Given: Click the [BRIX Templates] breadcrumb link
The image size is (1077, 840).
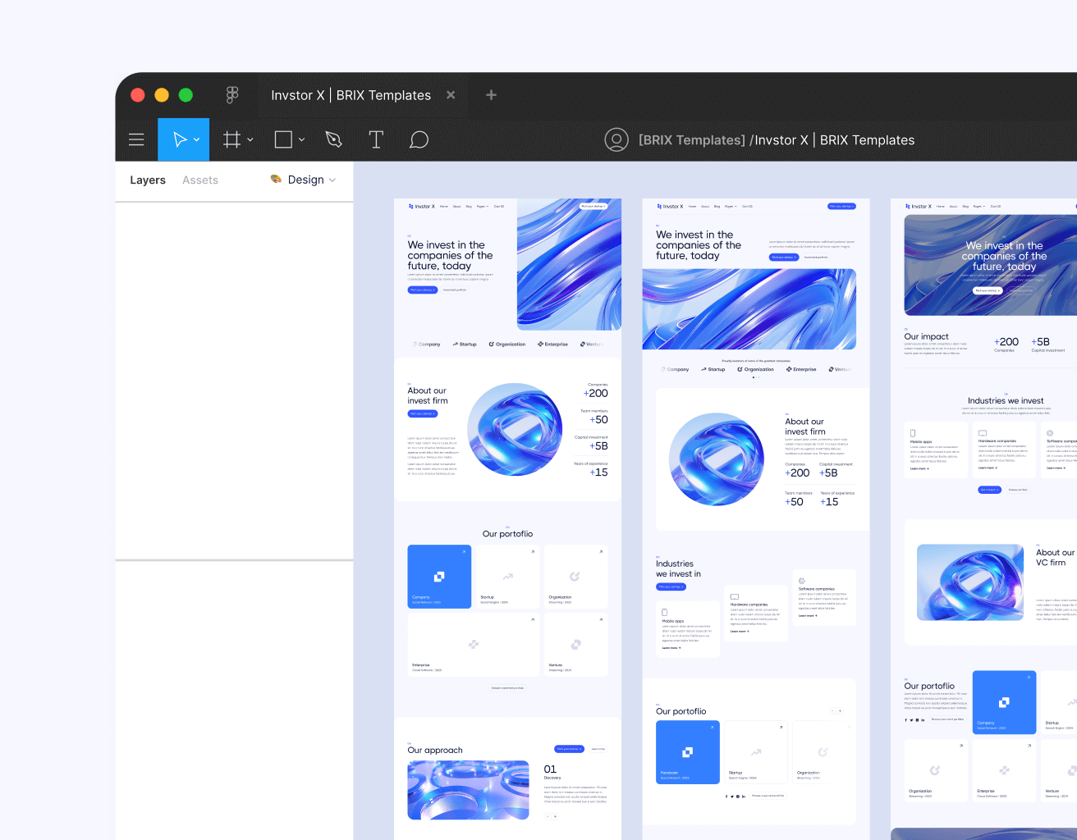Looking at the screenshot, I should pyautogui.click(x=691, y=139).
